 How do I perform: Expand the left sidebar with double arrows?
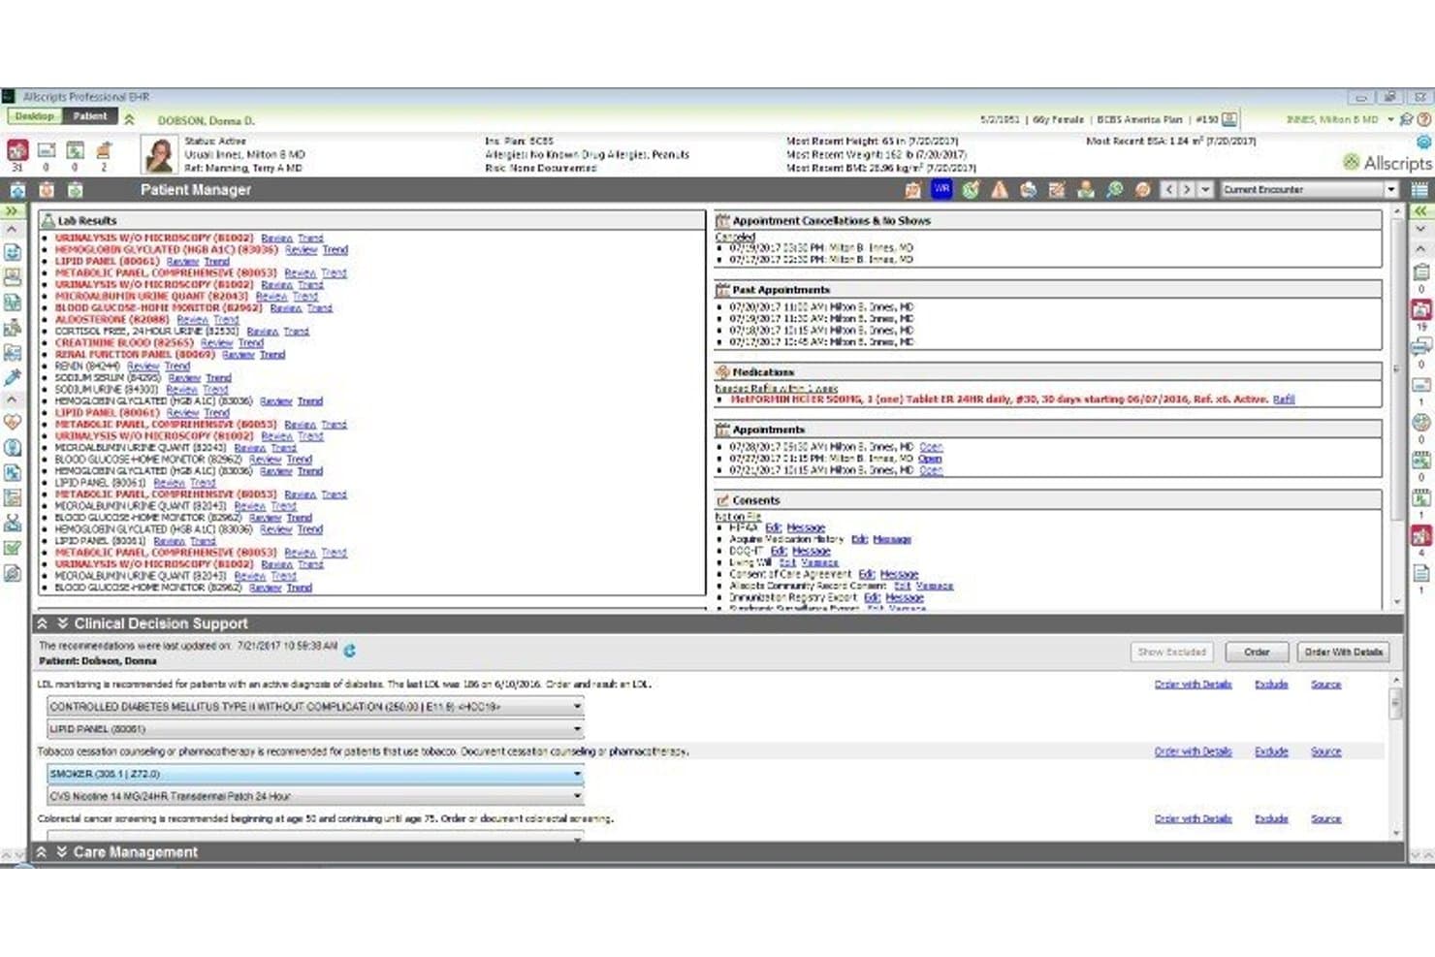coord(12,210)
